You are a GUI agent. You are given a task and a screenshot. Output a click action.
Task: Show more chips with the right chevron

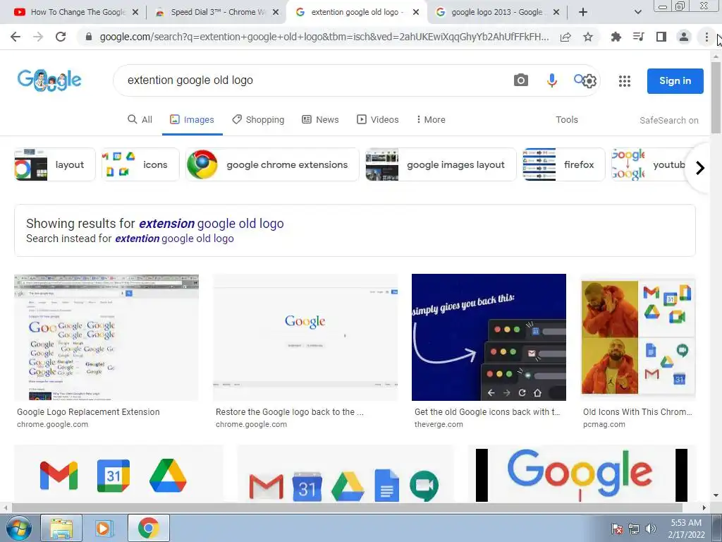pyautogui.click(x=700, y=168)
